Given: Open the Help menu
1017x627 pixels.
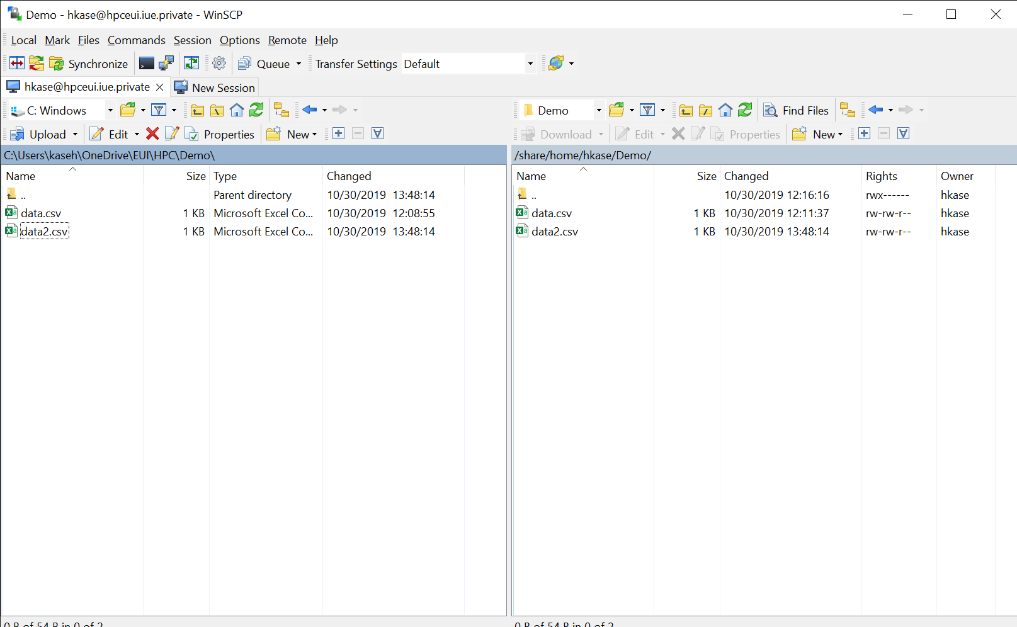Looking at the screenshot, I should [326, 40].
